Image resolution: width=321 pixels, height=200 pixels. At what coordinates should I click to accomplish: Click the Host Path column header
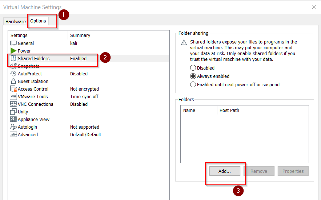(x=254, y=110)
